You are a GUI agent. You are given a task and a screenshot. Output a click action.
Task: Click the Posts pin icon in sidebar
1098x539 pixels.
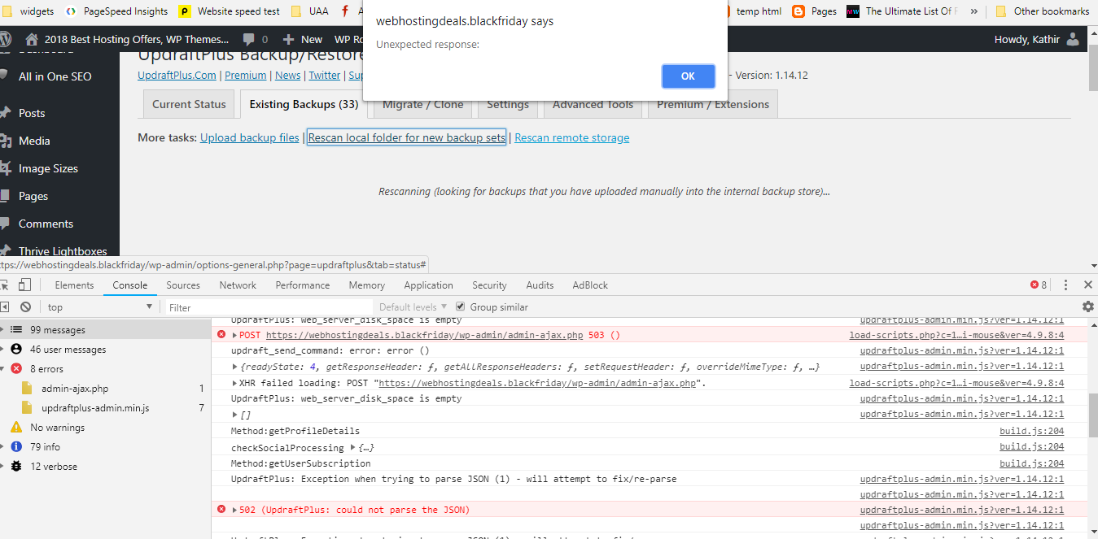(x=6, y=113)
